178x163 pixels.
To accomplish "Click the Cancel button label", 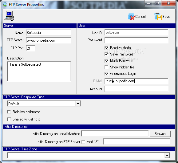I will pyautogui.click(x=140, y=17).
